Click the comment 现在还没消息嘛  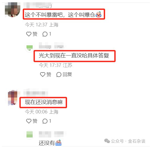pos(44,102)
